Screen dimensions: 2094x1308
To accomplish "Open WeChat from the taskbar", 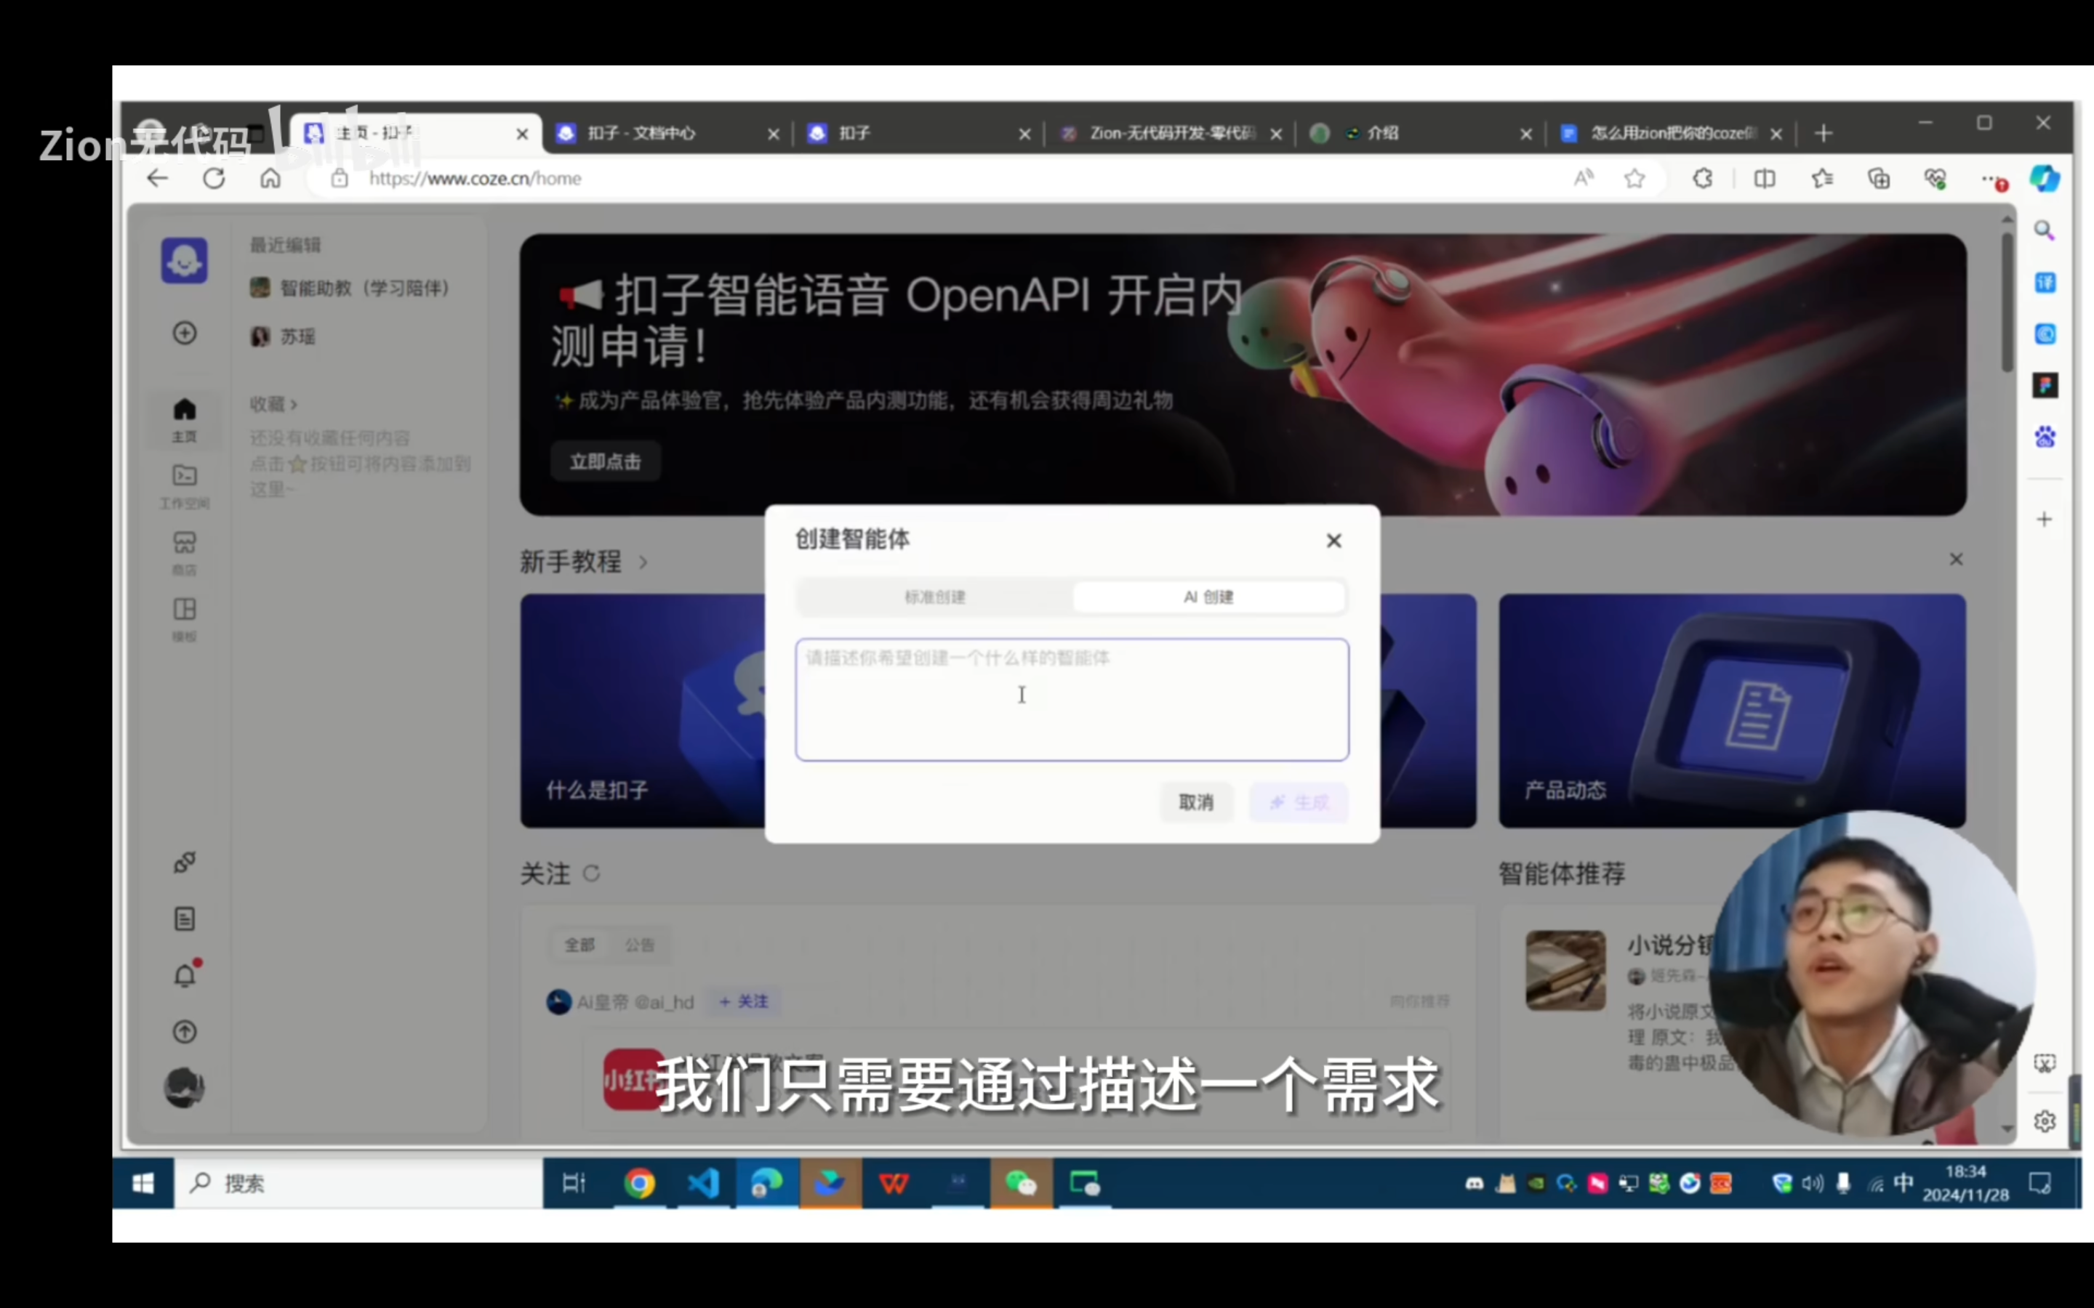I will pyautogui.click(x=1021, y=1184).
